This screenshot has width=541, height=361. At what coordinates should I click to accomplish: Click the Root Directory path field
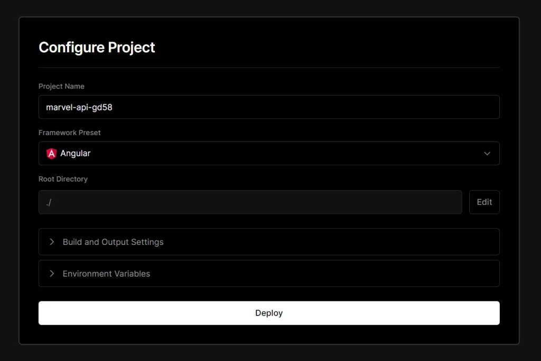coord(249,202)
